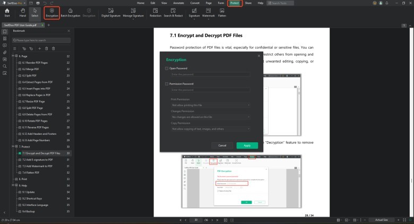414x224 pixels.
Task: Open the comments sidebar icon
Action: coord(4,46)
